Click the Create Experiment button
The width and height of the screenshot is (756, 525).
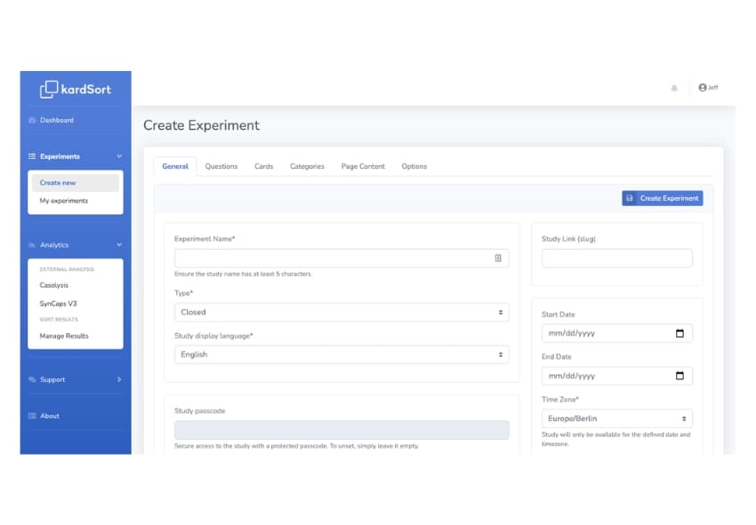click(663, 198)
